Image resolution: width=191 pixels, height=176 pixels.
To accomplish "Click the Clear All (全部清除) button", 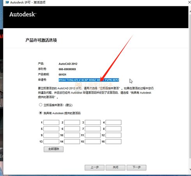I will coord(54,149).
